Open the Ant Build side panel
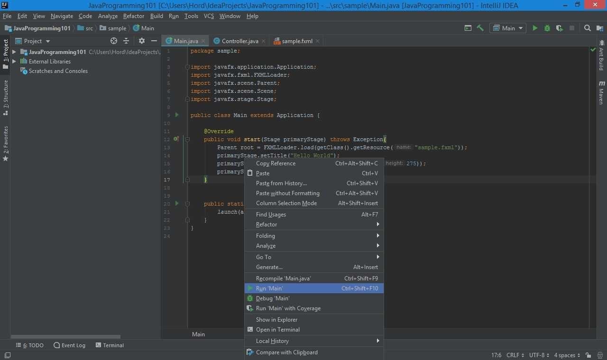The image size is (607, 360). 602,55
